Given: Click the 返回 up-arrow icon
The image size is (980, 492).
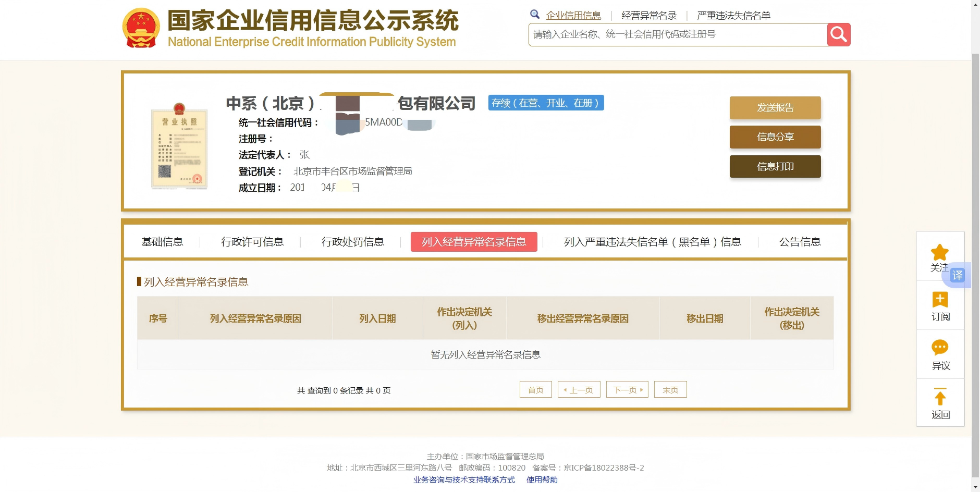Looking at the screenshot, I should [x=940, y=397].
